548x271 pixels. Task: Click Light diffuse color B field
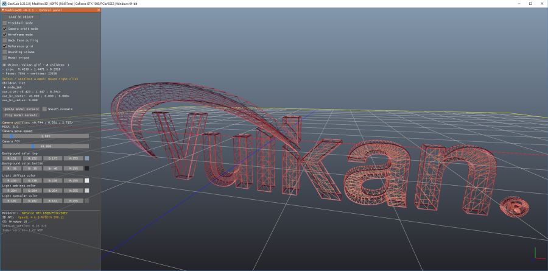[x=53, y=181]
